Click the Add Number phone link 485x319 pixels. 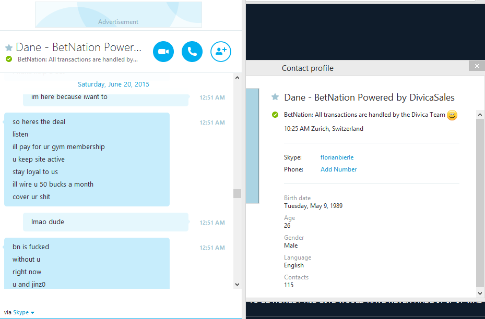[338, 169]
